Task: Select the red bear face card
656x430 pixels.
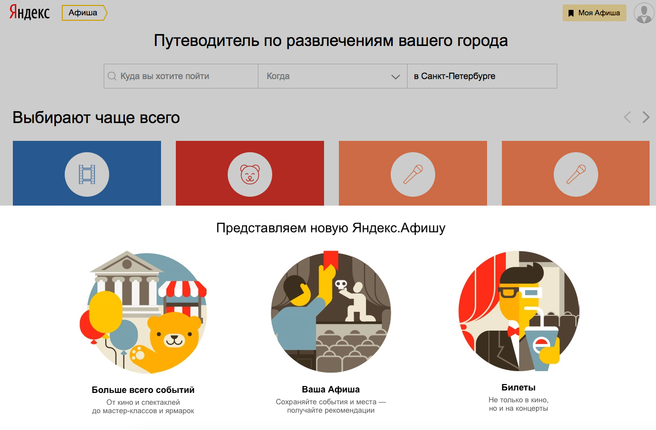Action: pyautogui.click(x=250, y=173)
